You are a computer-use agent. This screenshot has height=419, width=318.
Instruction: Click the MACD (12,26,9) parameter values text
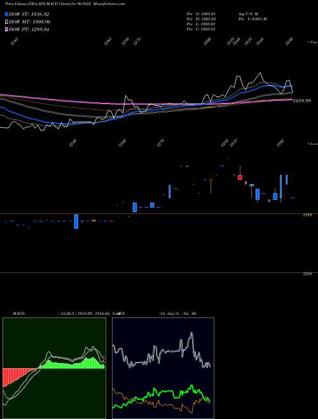tap(88, 313)
